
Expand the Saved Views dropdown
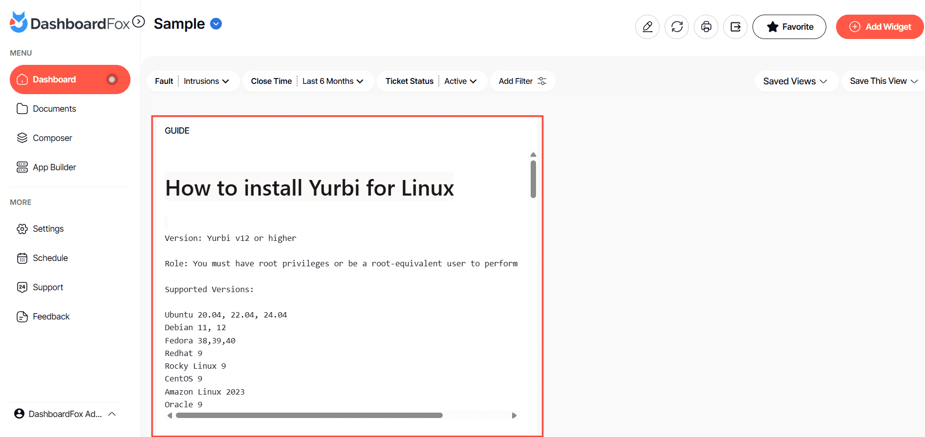tap(795, 81)
